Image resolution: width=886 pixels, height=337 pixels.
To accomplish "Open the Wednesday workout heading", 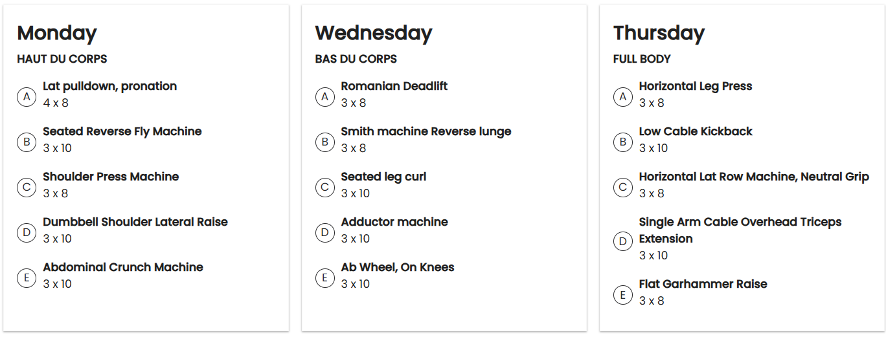I will (374, 33).
